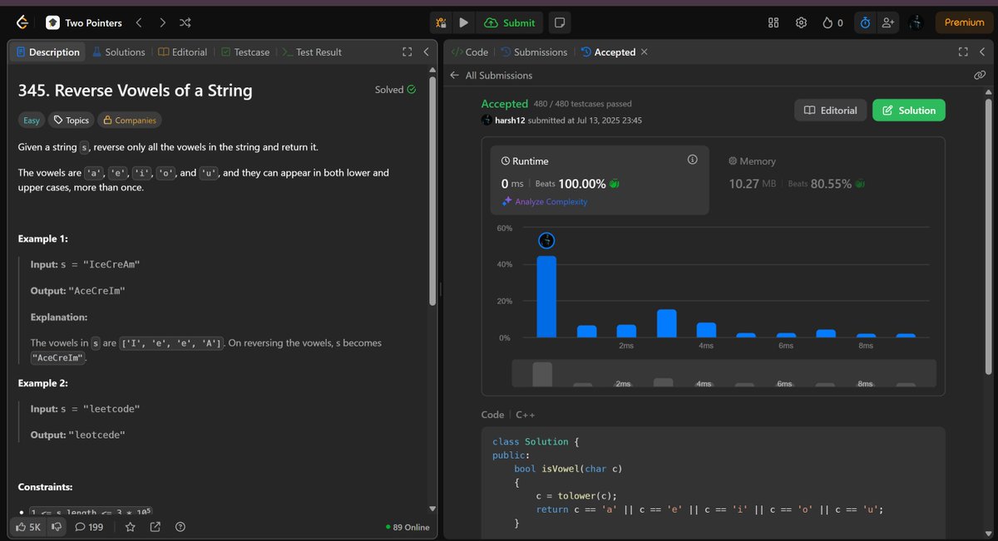The width and height of the screenshot is (998, 541).
Task: Open the notes icon next to Submit
Action: [560, 22]
